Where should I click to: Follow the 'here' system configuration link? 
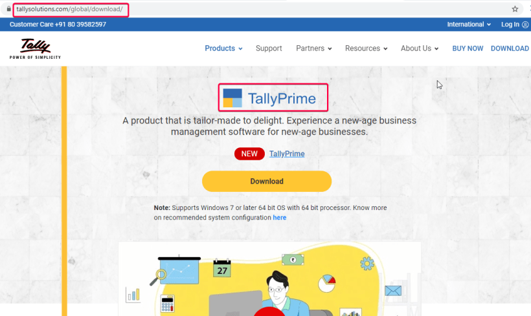279,218
